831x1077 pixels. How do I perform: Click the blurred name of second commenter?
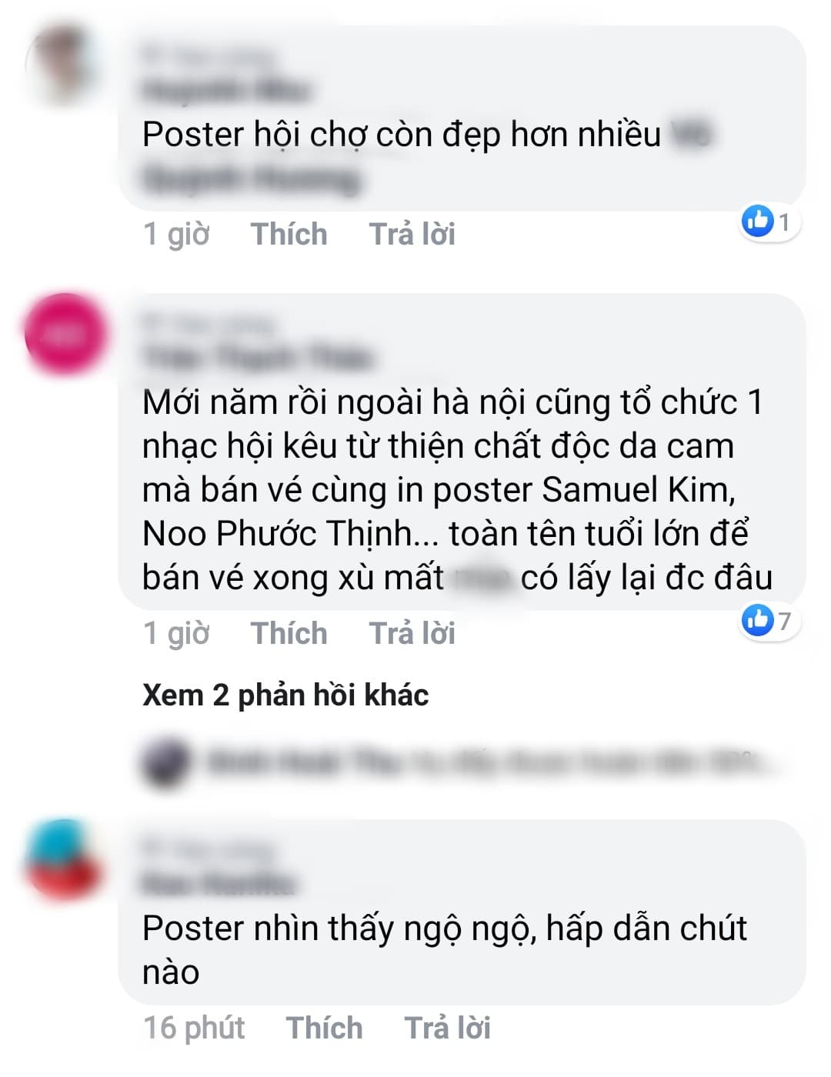[x=258, y=358]
